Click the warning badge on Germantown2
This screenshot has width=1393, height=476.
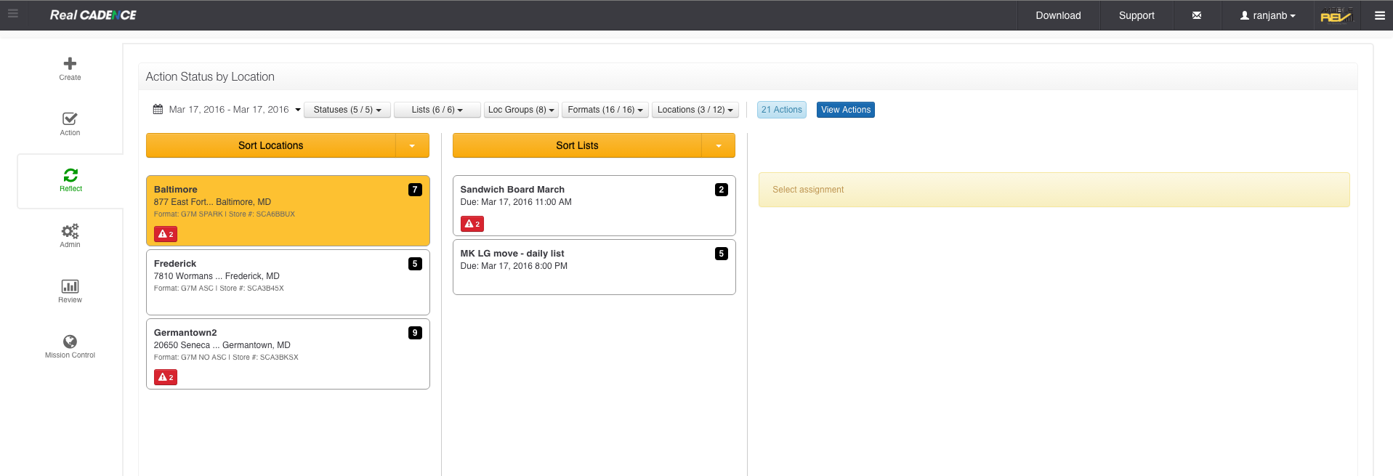tap(166, 377)
